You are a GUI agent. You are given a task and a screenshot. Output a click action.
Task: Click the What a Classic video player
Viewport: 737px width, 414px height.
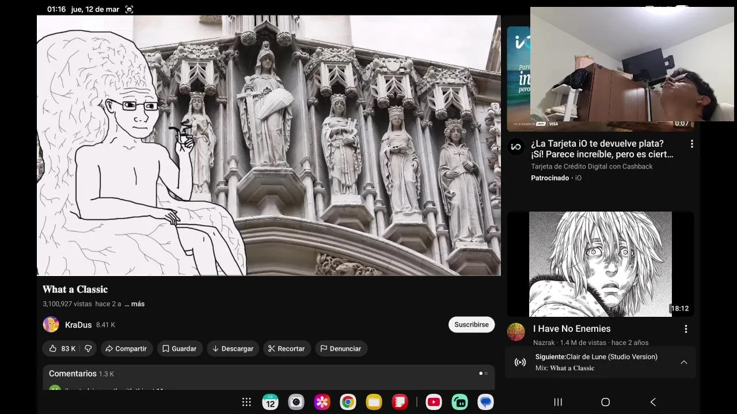(x=269, y=145)
